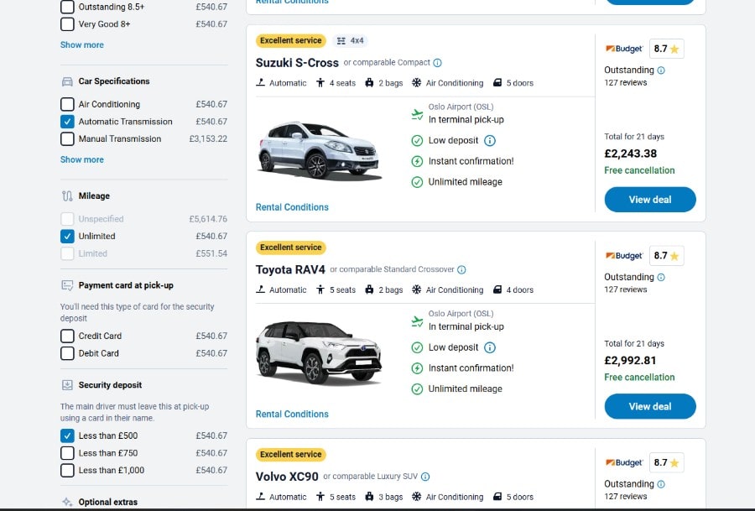Open Outstanding rating info icon on Toyota RAV4 card

pyautogui.click(x=661, y=278)
